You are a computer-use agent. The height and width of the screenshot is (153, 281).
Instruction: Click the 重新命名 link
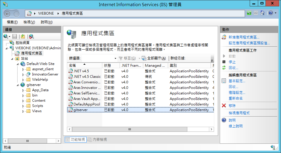point(235,98)
